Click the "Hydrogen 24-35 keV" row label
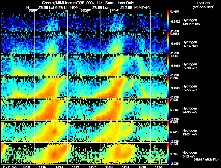Viewport: 221px width, 168px height. (x=190, y=110)
